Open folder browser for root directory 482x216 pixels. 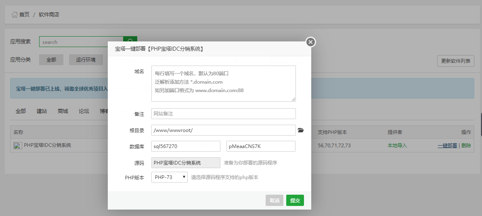point(300,130)
